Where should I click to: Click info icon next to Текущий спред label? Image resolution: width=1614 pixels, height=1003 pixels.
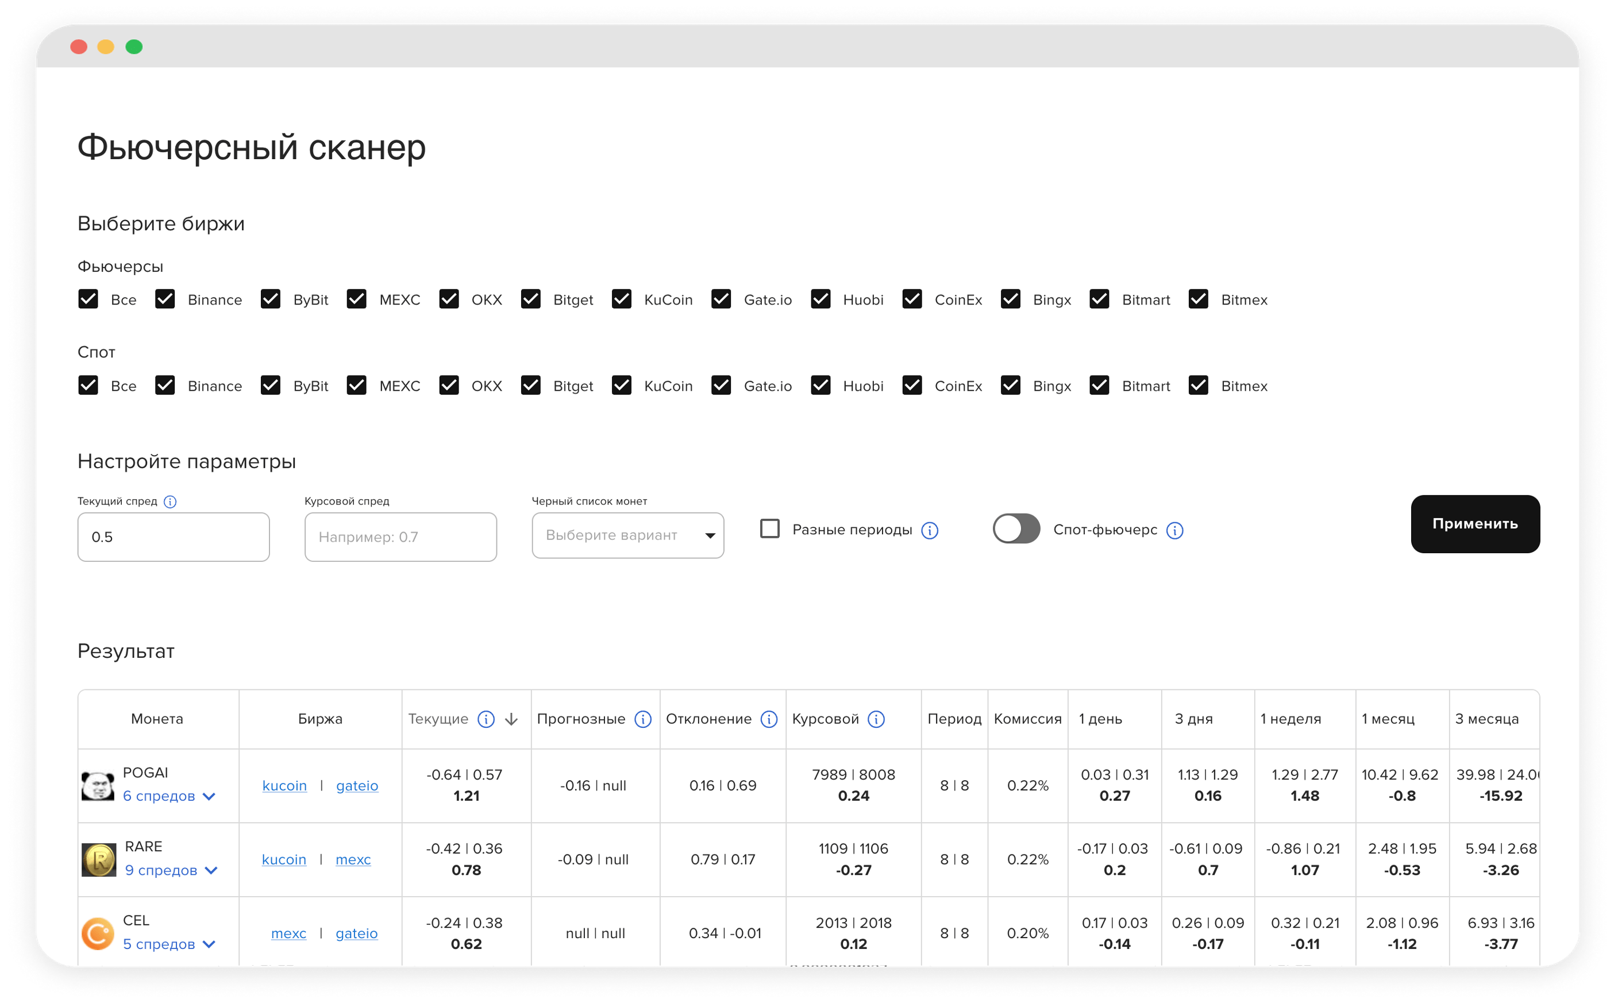click(x=170, y=501)
